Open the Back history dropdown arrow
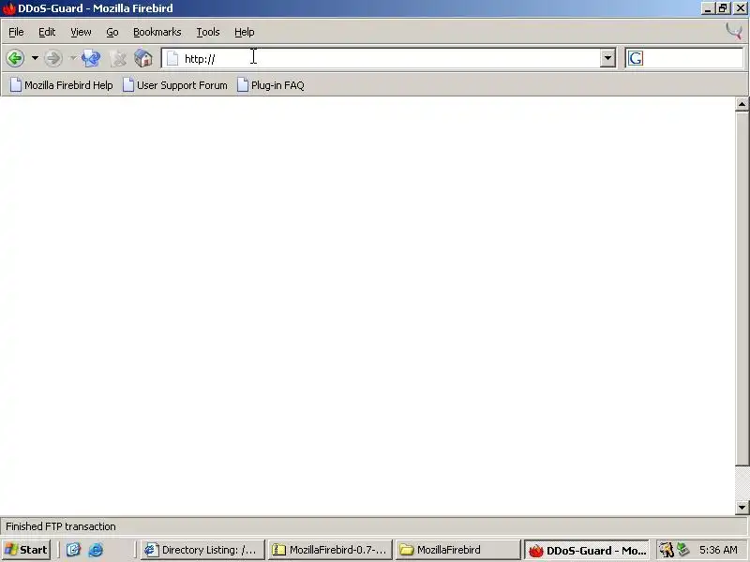Screen dimensions: 750x562 [35, 58]
